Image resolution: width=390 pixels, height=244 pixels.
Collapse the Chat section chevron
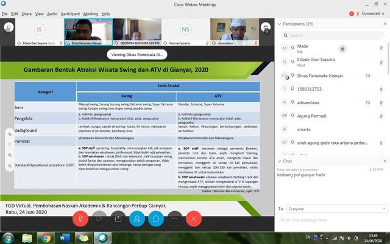(x=280, y=161)
